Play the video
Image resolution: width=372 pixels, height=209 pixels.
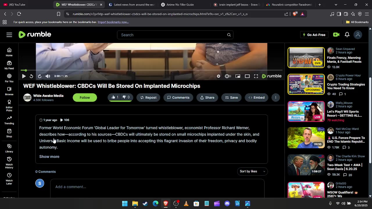(x=24, y=76)
